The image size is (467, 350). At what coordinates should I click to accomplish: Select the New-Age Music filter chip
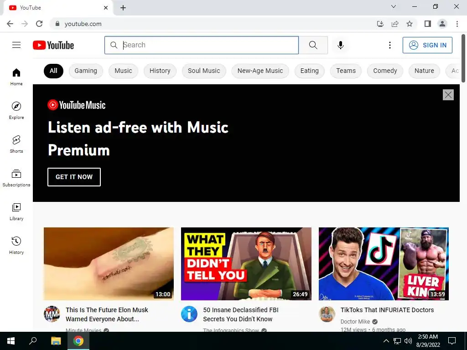pyautogui.click(x=260, y=71)
